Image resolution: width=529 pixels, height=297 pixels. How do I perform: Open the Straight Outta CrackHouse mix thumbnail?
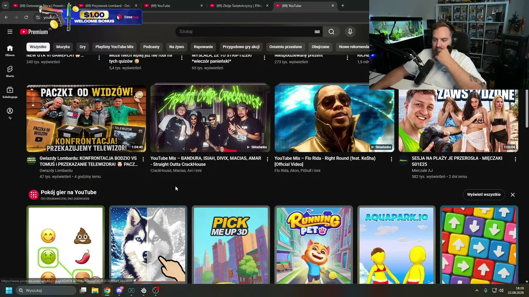click(x=210, y=118)
